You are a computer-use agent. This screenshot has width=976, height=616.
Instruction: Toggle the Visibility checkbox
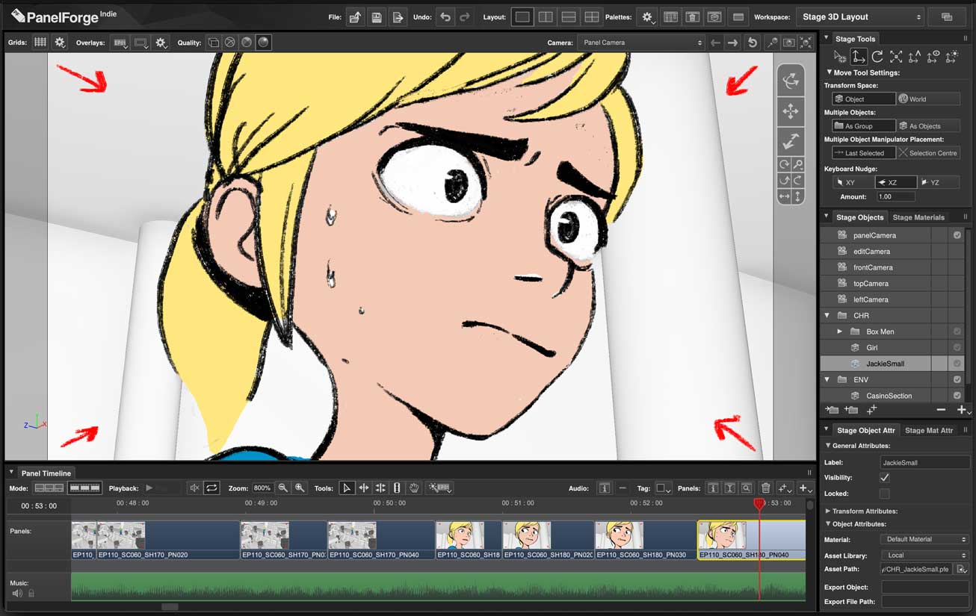[885, 477]
